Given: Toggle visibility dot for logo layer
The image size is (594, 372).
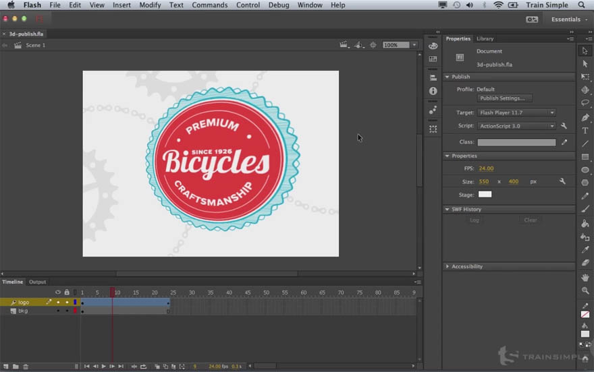Looking at the screenshot, I should (58, 303).
